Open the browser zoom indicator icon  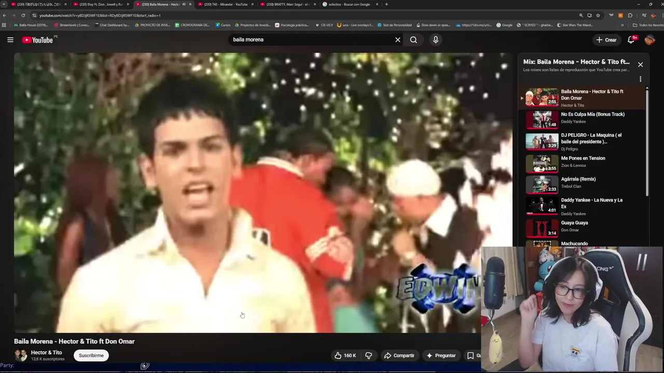click(x=581, y=16)
